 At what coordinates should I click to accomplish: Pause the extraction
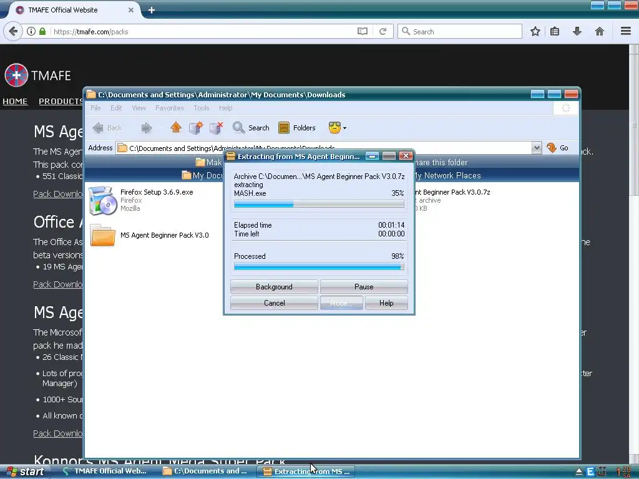click(364, 287)
